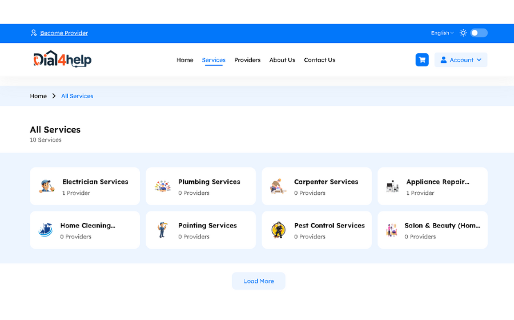Expand the Account dropdown menu
Screen dimensions: 514x320
(x=461, y=60)
